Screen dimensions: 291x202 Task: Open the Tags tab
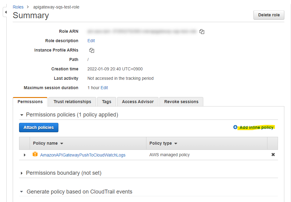tap(106, 102)
